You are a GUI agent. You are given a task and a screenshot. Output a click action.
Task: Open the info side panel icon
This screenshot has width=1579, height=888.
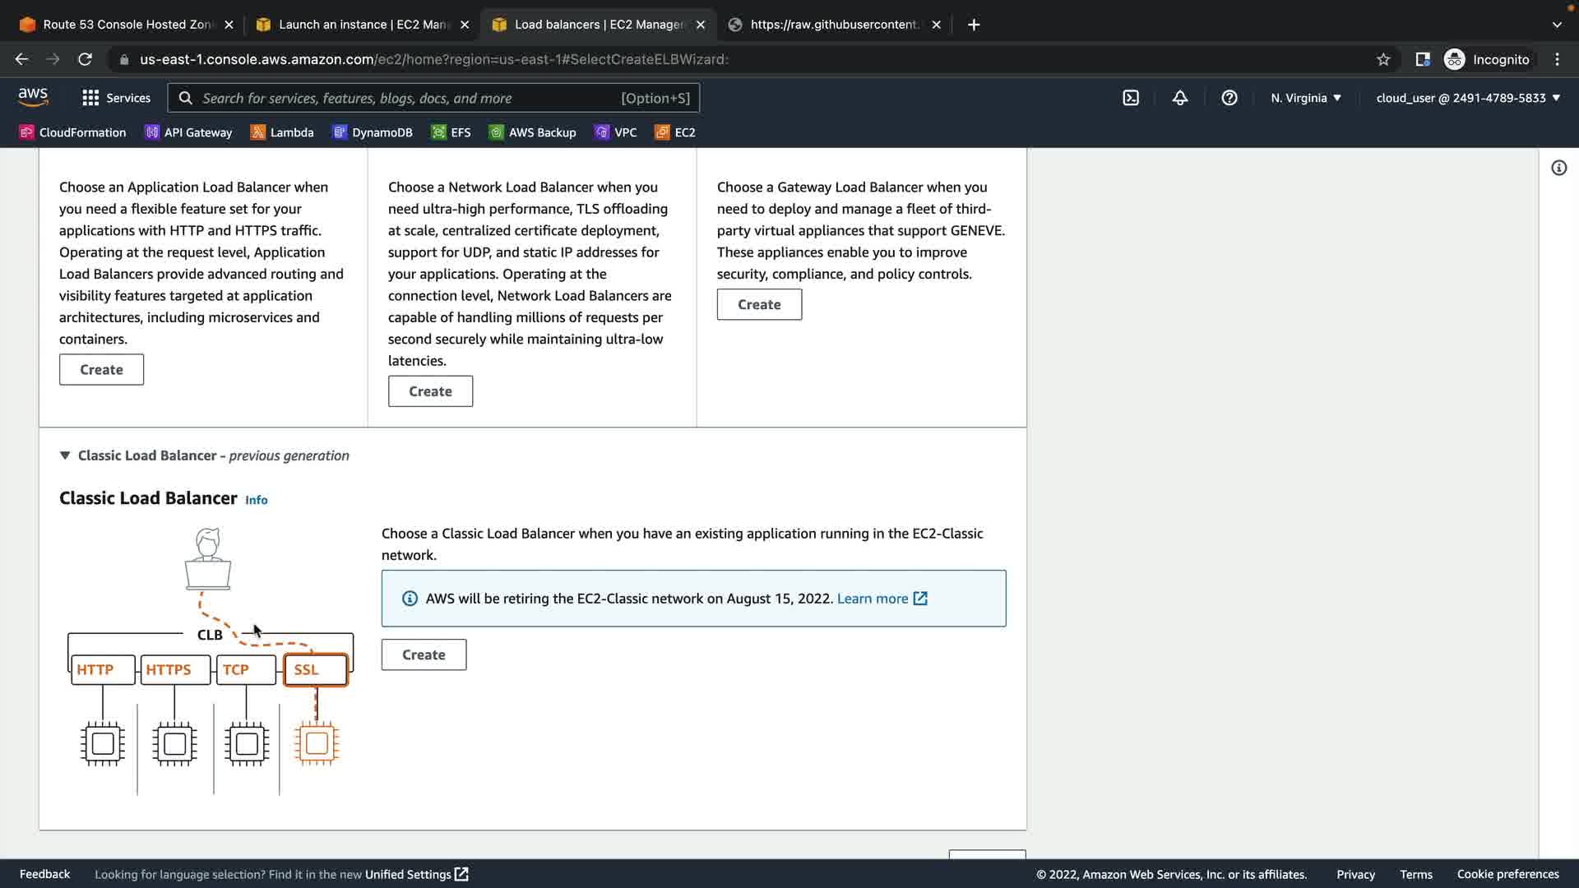pyautogui.click(x=1558, y=168)
